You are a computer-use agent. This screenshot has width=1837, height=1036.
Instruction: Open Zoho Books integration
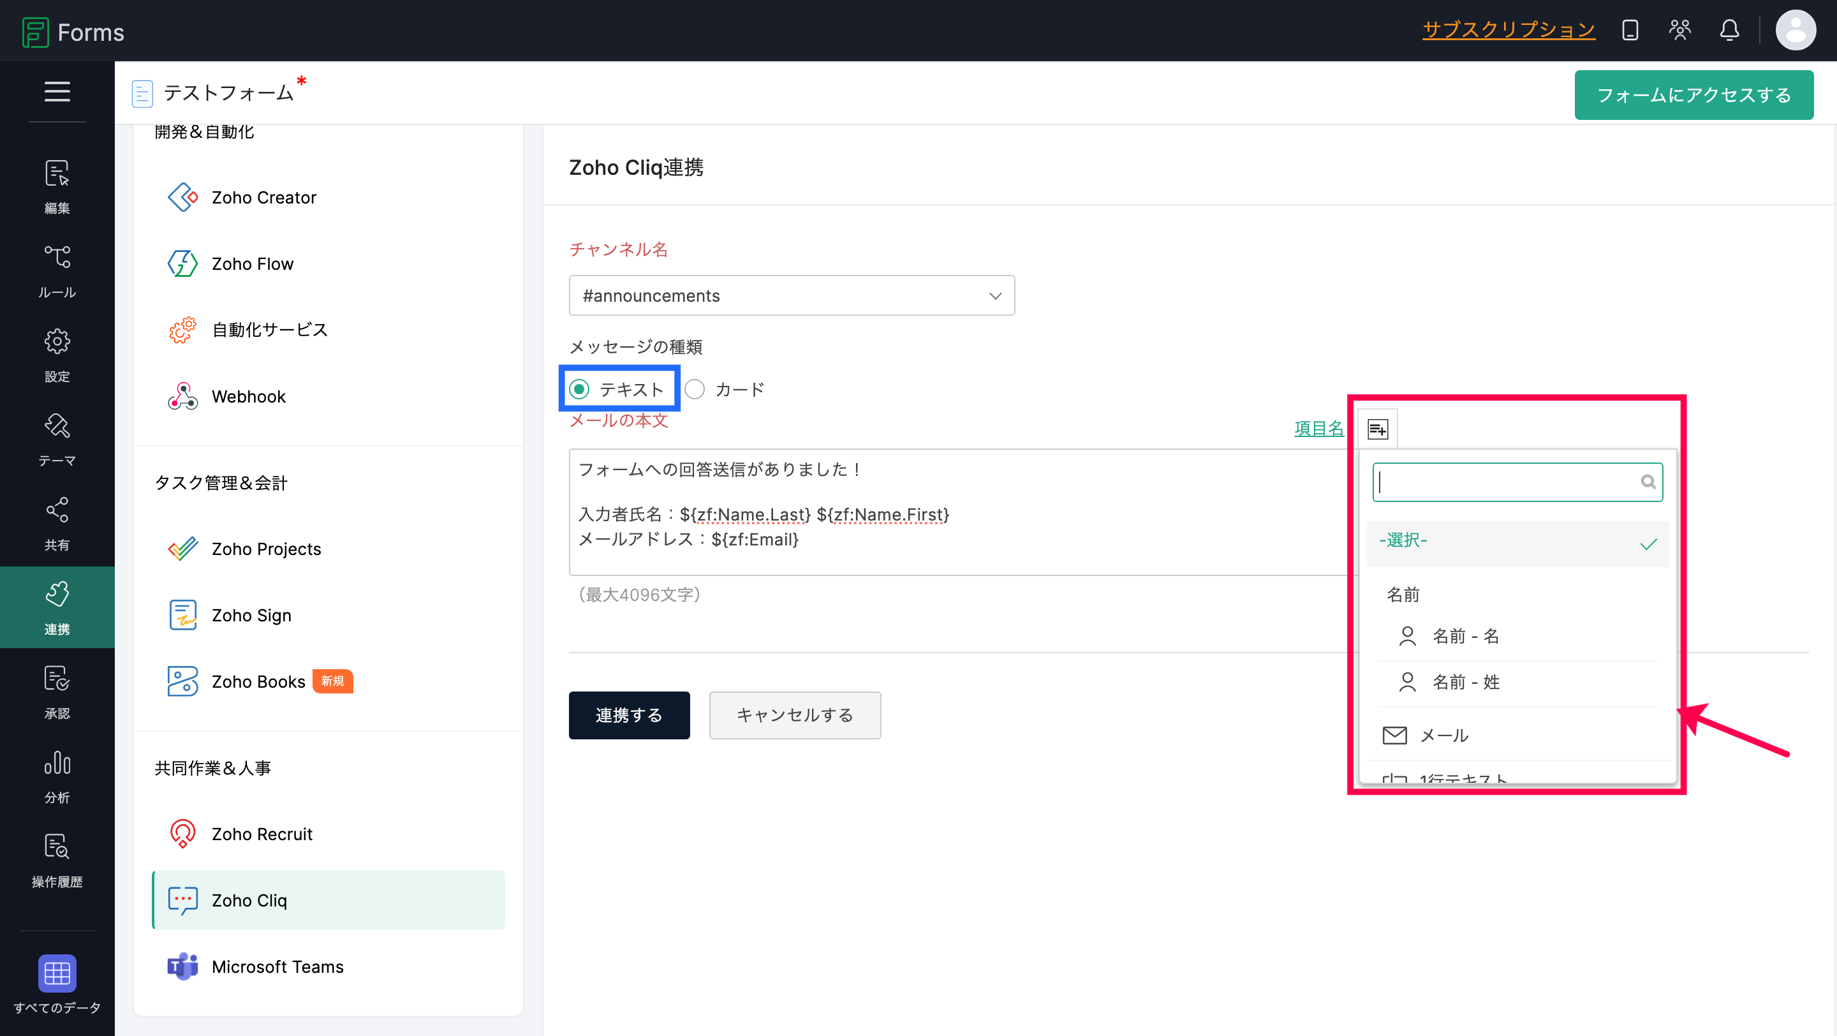click(328, 682)
